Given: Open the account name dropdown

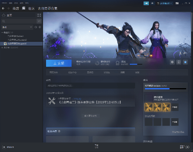Looking at the screenshot, I should coord(166,3).
